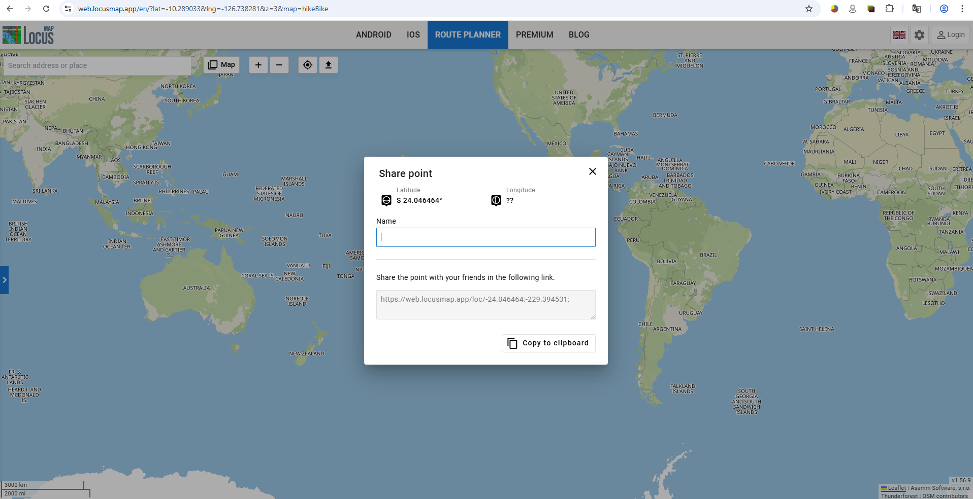This screenshot has height=499, width=973.
Task: Select the share link text box
Action: [485, 304]
